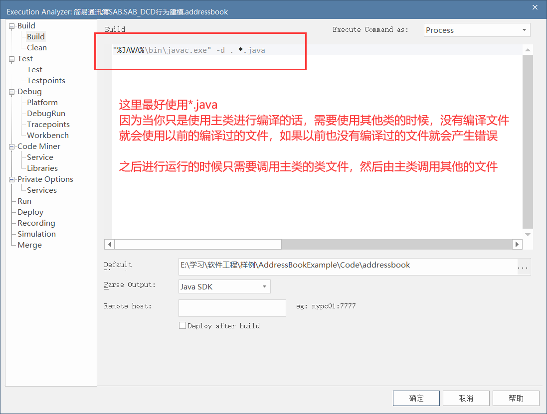The height and width of the screenshot is (414, 547).
Task: Open help with the 帮助 button
Action: 516,398
